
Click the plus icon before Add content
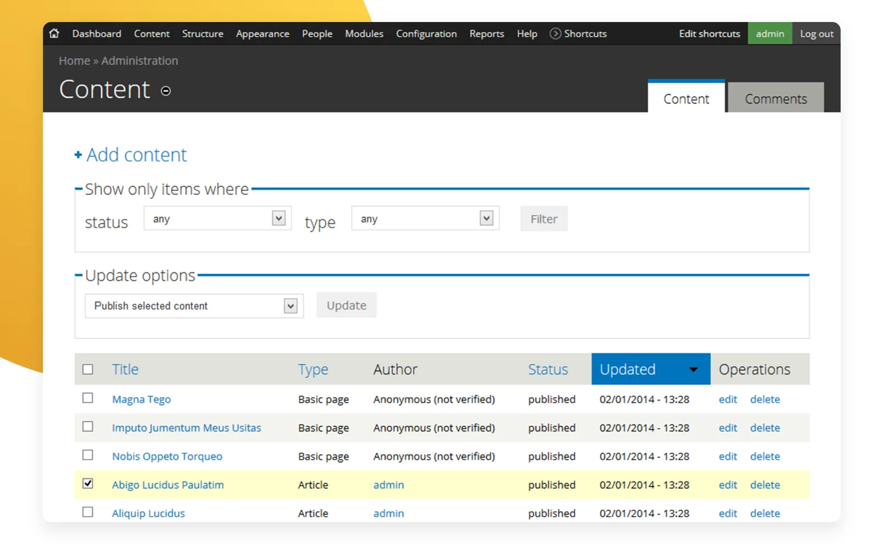(x=78, y=156)
